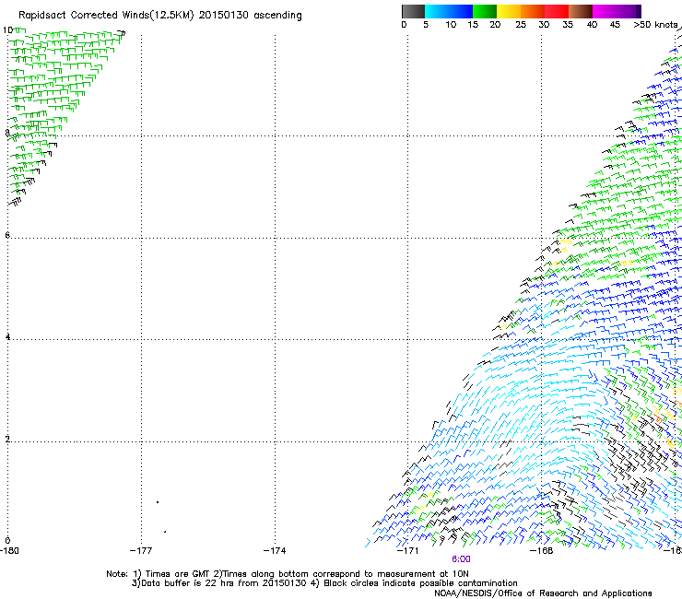Screen dimensions: 682x599
Task: Click the lower black dot near -177 longitude
Action: 165,532
